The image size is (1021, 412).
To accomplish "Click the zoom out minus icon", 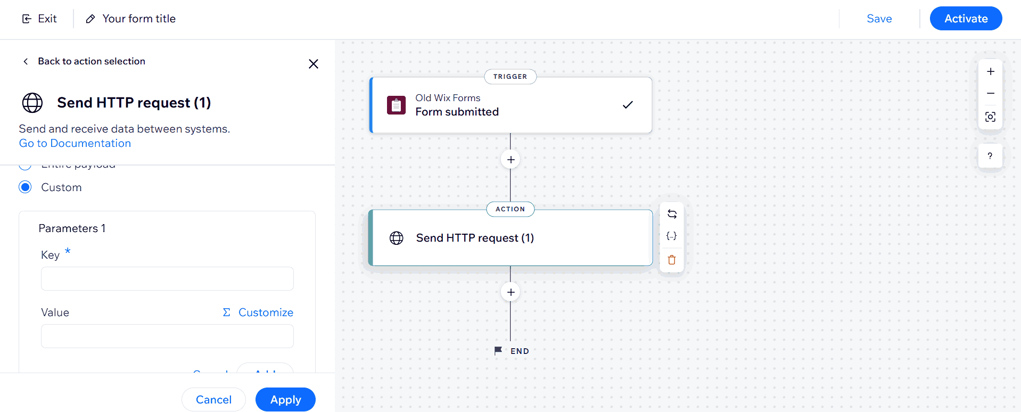I will click(990, 94).
